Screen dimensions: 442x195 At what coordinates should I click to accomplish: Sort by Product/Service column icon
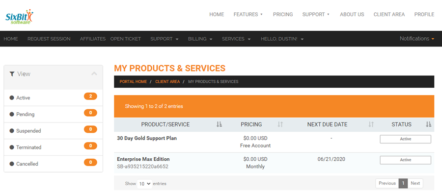pos(220,124)
